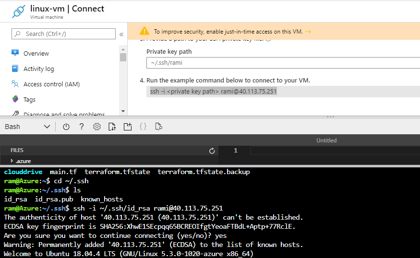Toggle the editor curly braces icon

[143, 127]
